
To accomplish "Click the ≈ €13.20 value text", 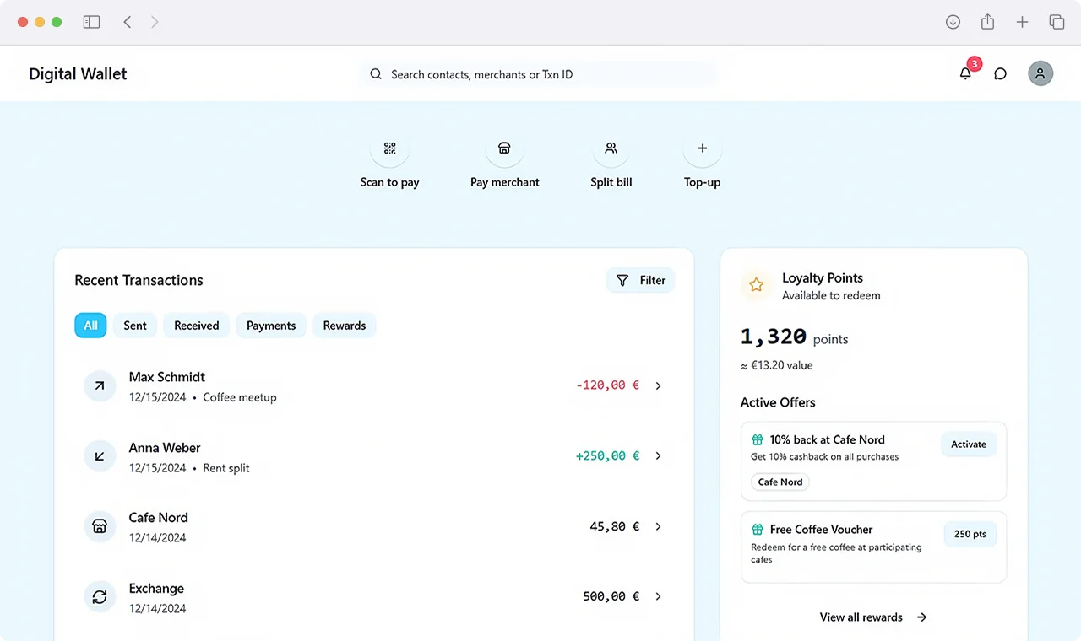I will (777, 365).
